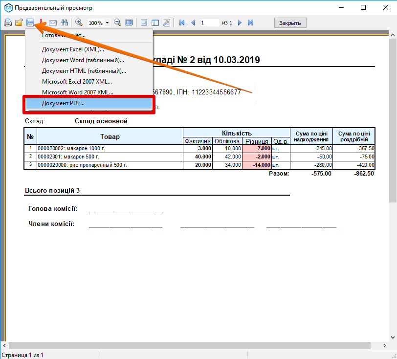Viewport: 397px width, 359px height.
Task: Click the Предварительный просмотр title bar icon
Action: pyautogui.click(x=8, y=8)
